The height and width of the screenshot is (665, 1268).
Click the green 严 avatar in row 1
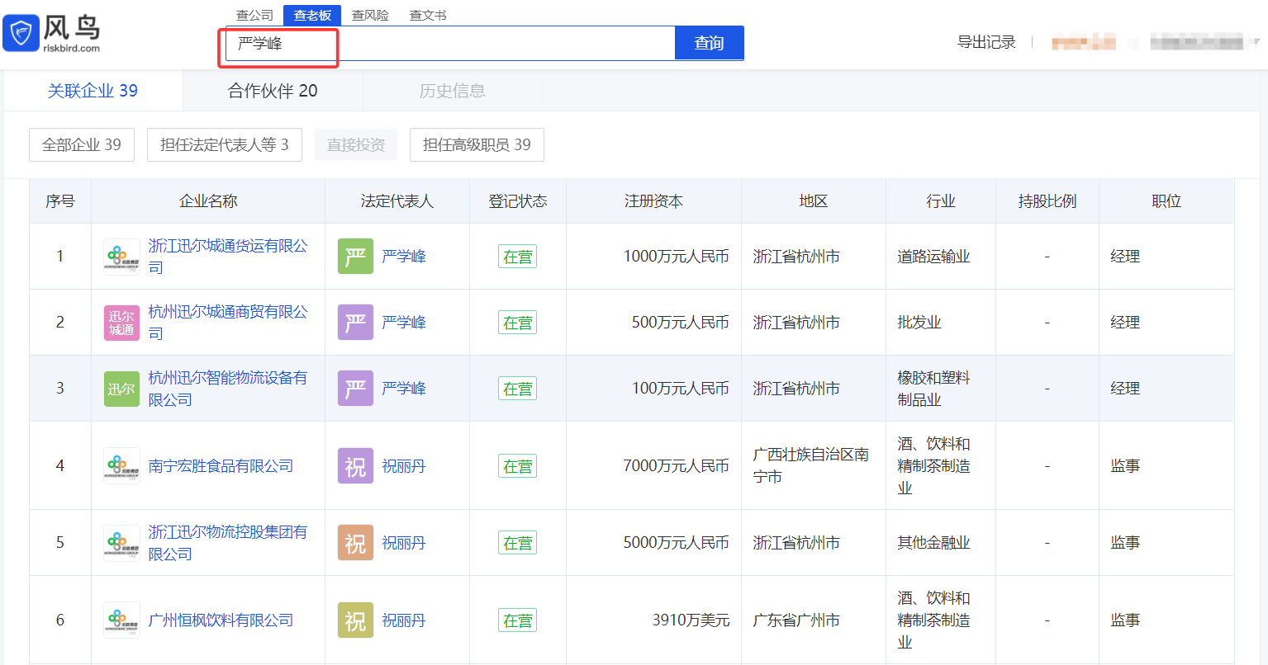click(x=355, y=257)
